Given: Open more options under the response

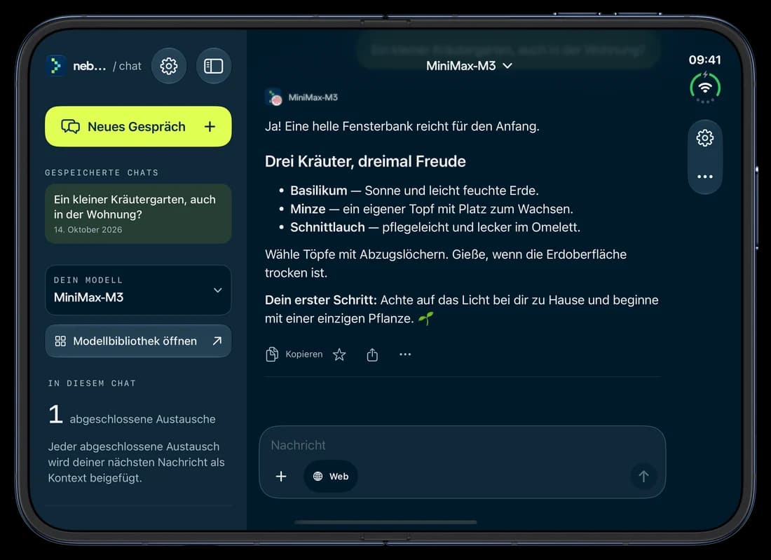Looking at the screenshot, I should click(x=405, y=355).
